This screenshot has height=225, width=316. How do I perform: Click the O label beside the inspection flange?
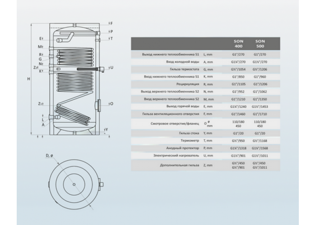click(x=112, y=103)
